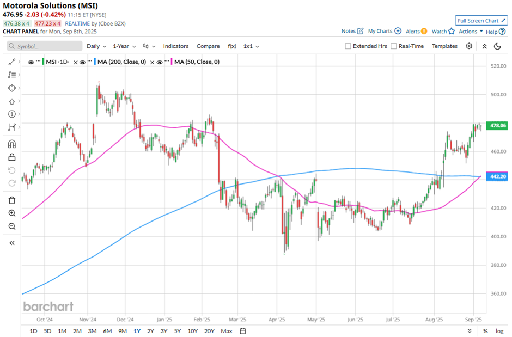Select the measure range tool
This screenshot has width=512, height=337.
(12, 127)
